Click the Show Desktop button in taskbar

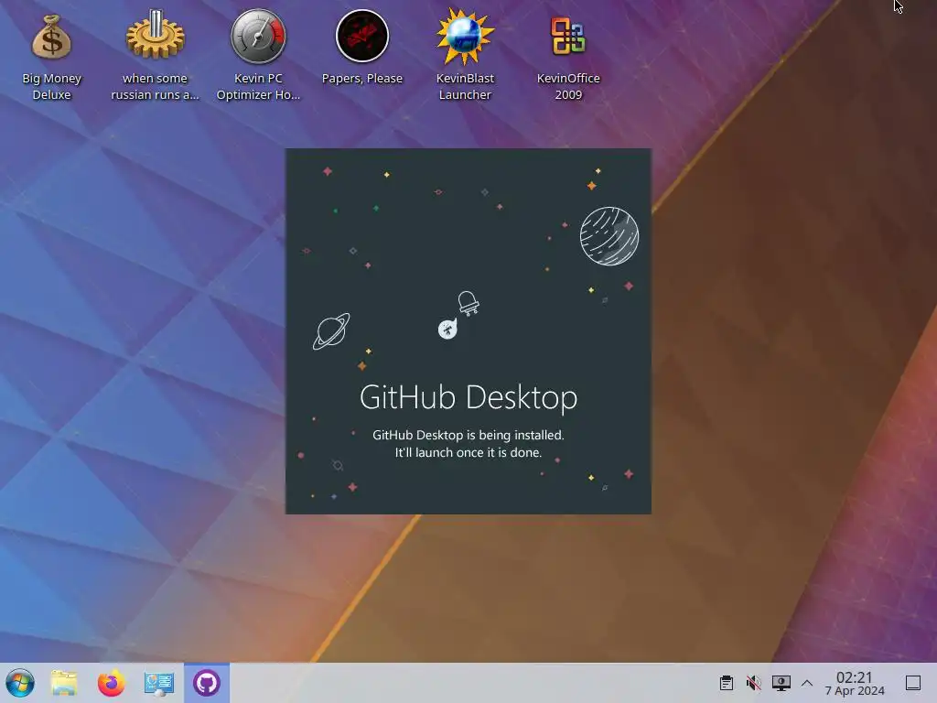(x=913, y=683)
